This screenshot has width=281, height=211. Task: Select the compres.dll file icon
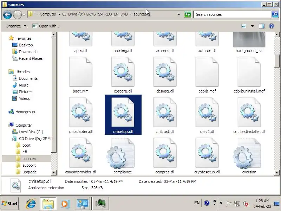point(165,153)
